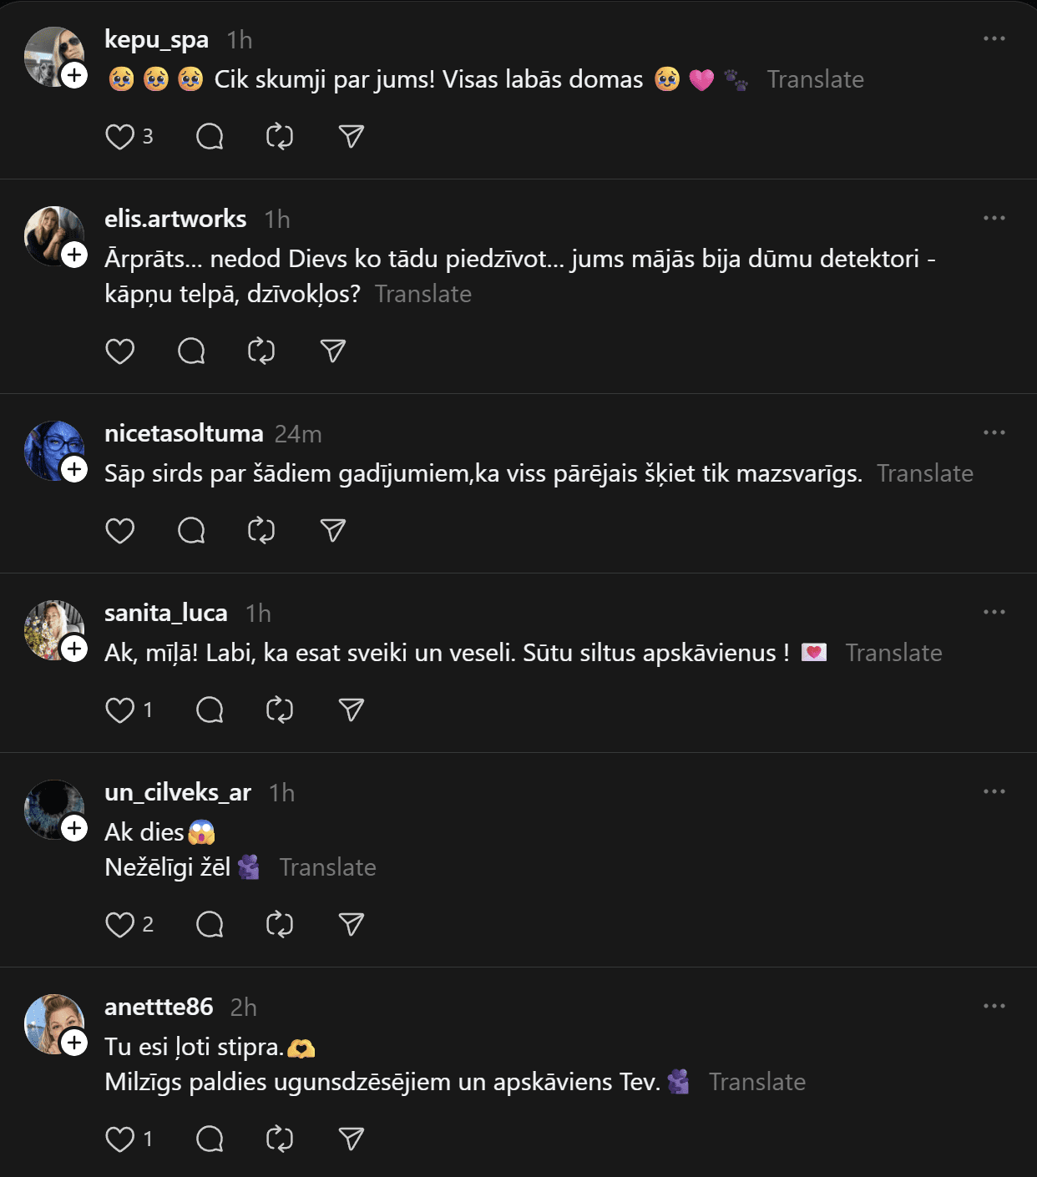Open more options for kepu_spa's comment
The height and width of the screenshot is (1177, 1037).
tap(994, 39)
